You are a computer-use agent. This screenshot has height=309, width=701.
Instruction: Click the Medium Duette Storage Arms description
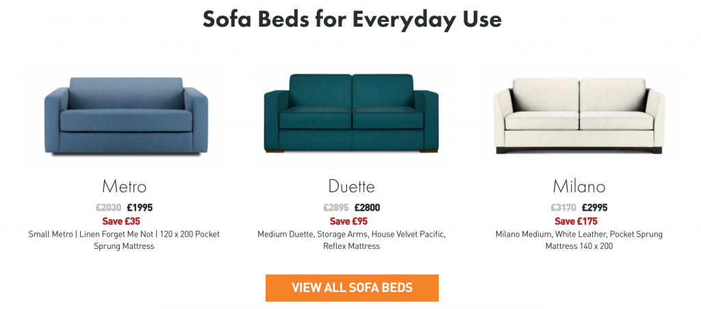351,240
